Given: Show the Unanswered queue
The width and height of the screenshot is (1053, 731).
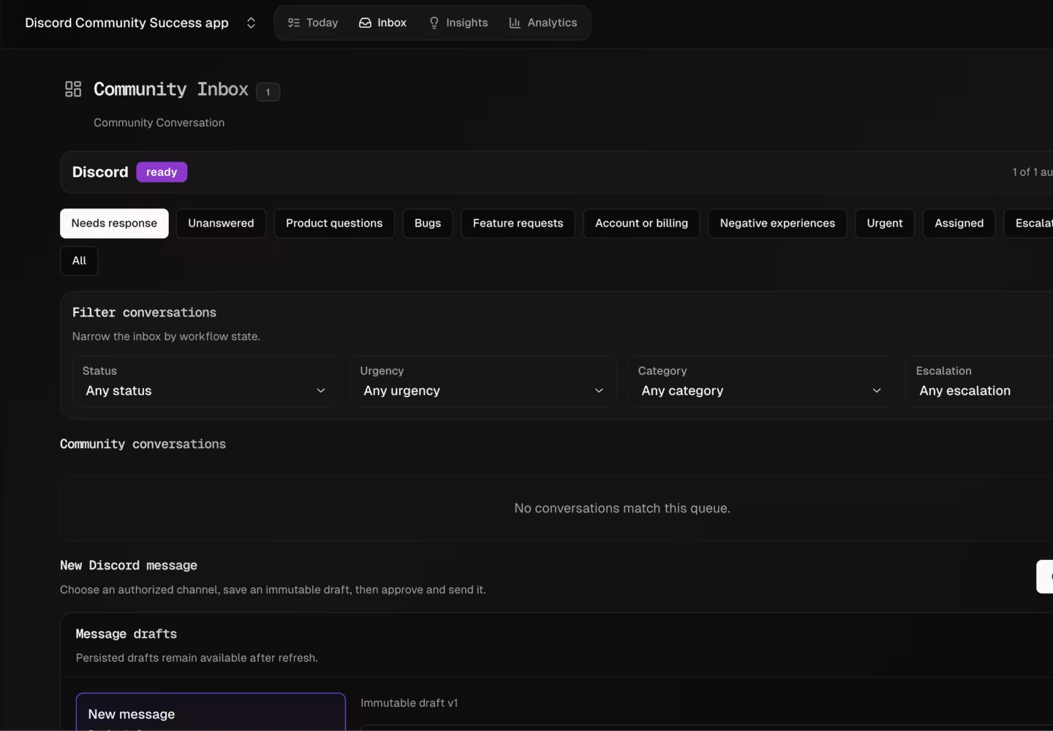Looking at the screenshot, I should pyautogui.click(x=221, y=224).
